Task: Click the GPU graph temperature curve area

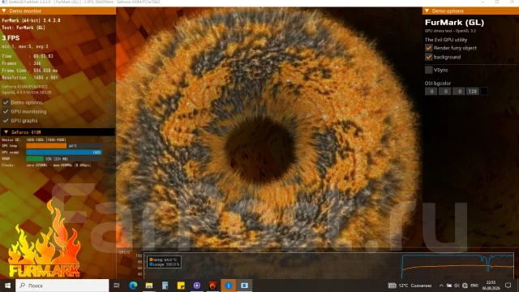Action: coord(457,266)
